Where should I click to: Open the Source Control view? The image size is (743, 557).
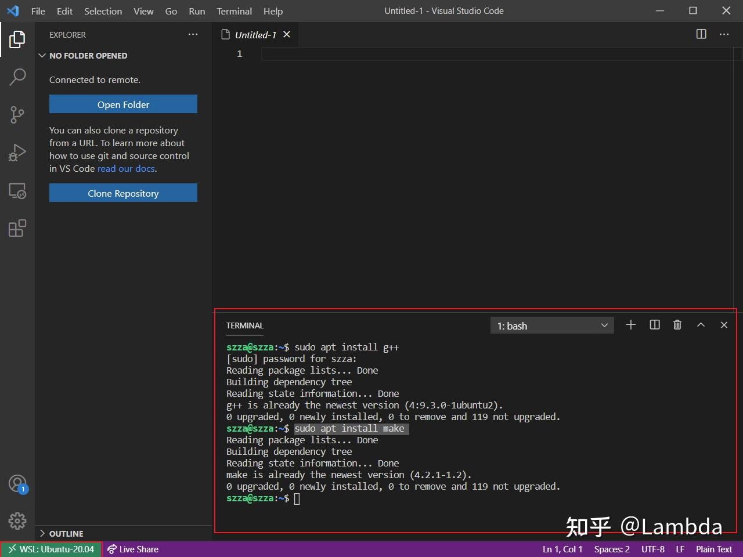pos(17,114)
